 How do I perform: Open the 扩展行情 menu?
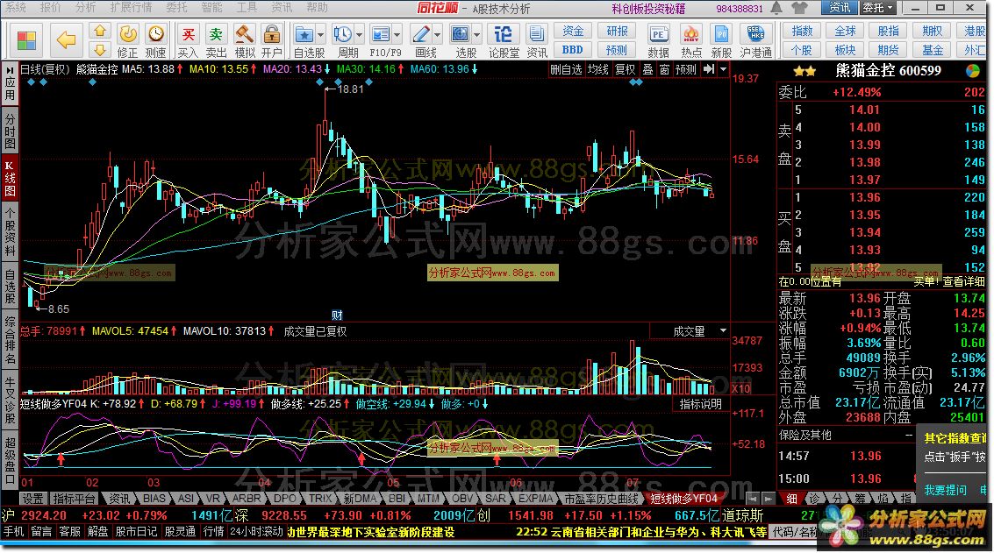(x=132, y=7)
